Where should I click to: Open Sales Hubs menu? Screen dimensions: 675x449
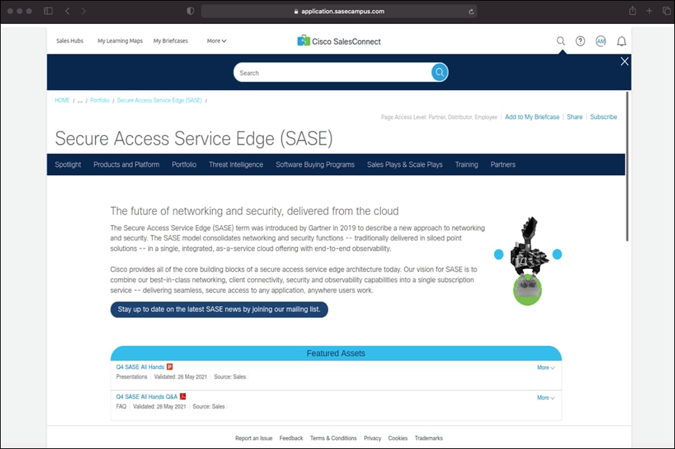click(70, 41)
